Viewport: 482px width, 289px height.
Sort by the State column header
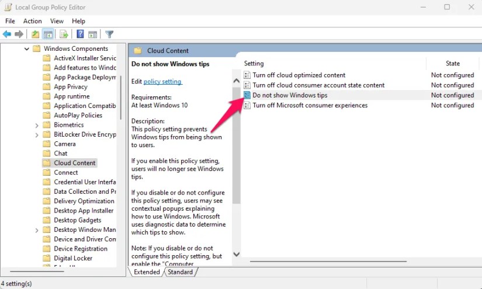point(452,63)
